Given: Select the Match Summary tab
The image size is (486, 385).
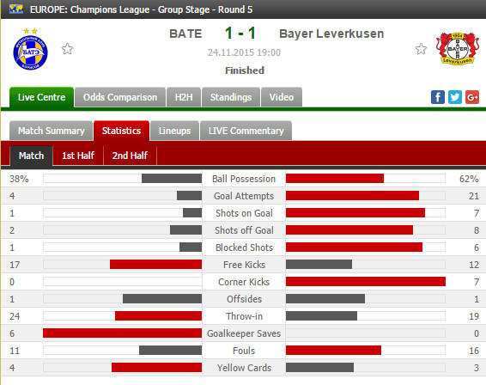Looking at the screenshot, I should pos(52,131).
